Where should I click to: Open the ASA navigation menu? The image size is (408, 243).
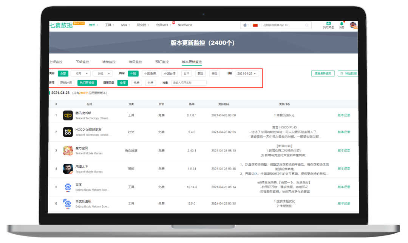125,25
